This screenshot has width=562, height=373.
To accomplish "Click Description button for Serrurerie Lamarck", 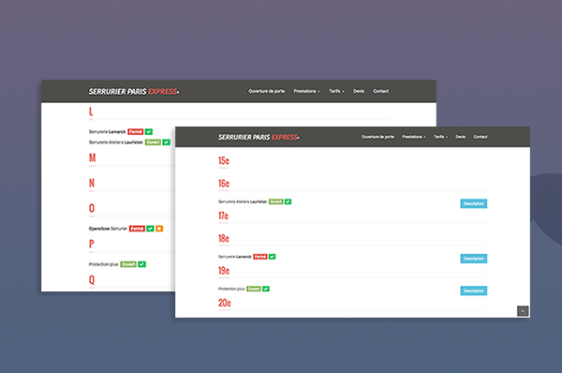I will click(x=473, y=259).
